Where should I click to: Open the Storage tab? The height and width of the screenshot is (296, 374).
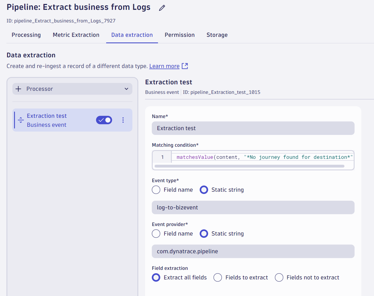click(217, 35)
